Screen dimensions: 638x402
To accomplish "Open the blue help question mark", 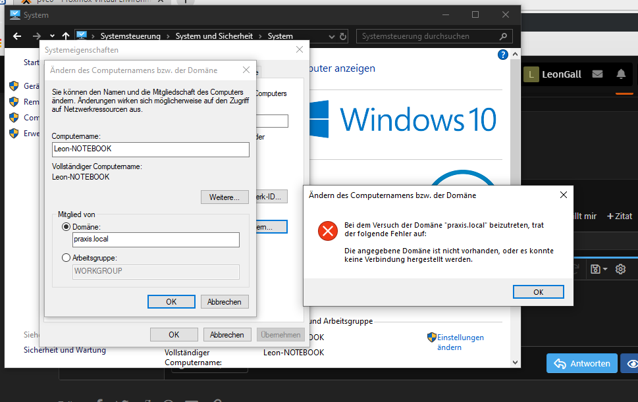I will pos(503,55).
